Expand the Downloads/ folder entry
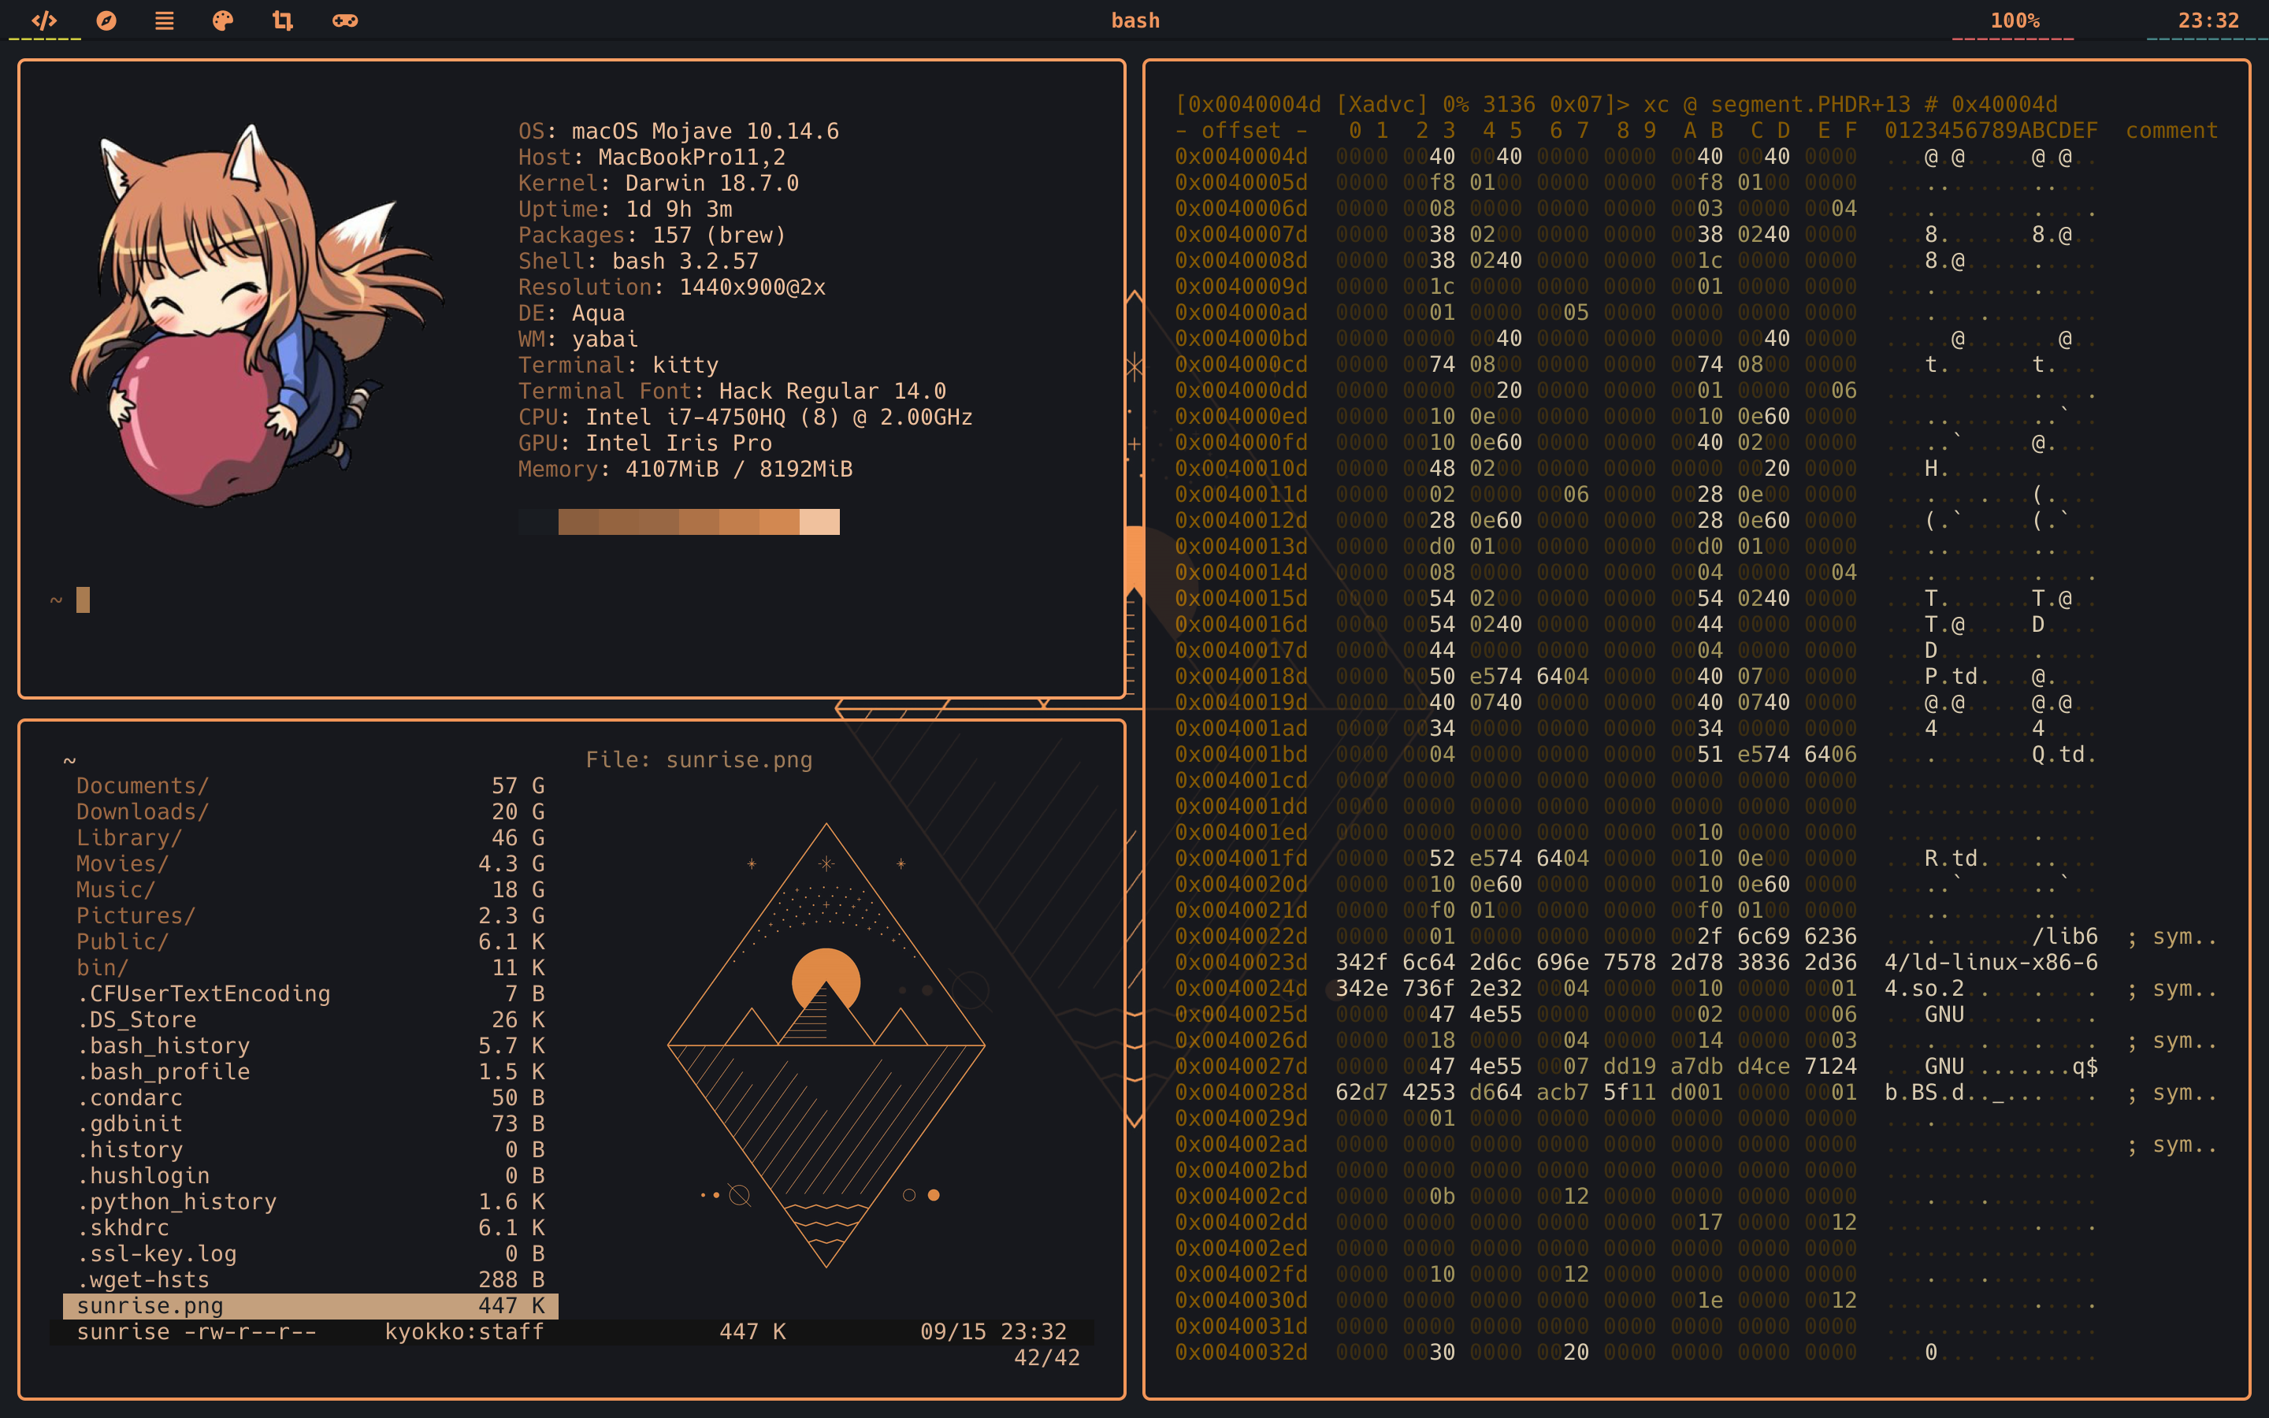Viewport: 2269px width, 1418px height. 143,812
